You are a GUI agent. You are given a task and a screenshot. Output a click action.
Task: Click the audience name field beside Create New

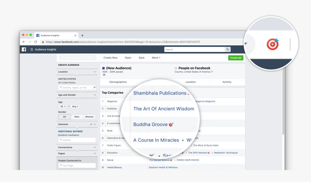coord(78,58)
